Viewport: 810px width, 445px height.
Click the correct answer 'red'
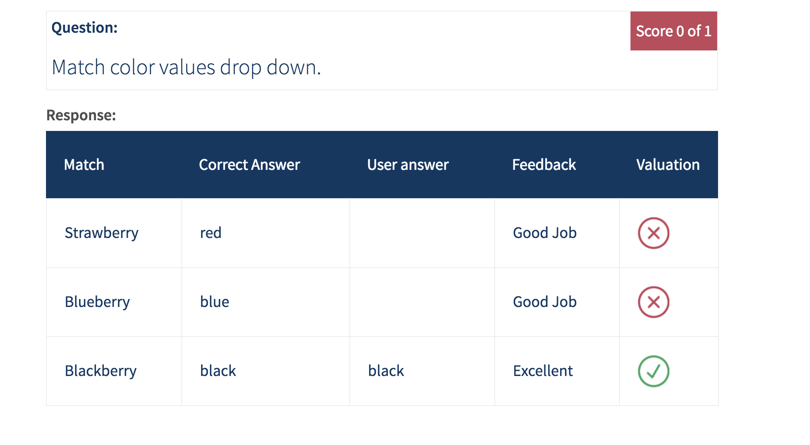(x=210, y=233)
